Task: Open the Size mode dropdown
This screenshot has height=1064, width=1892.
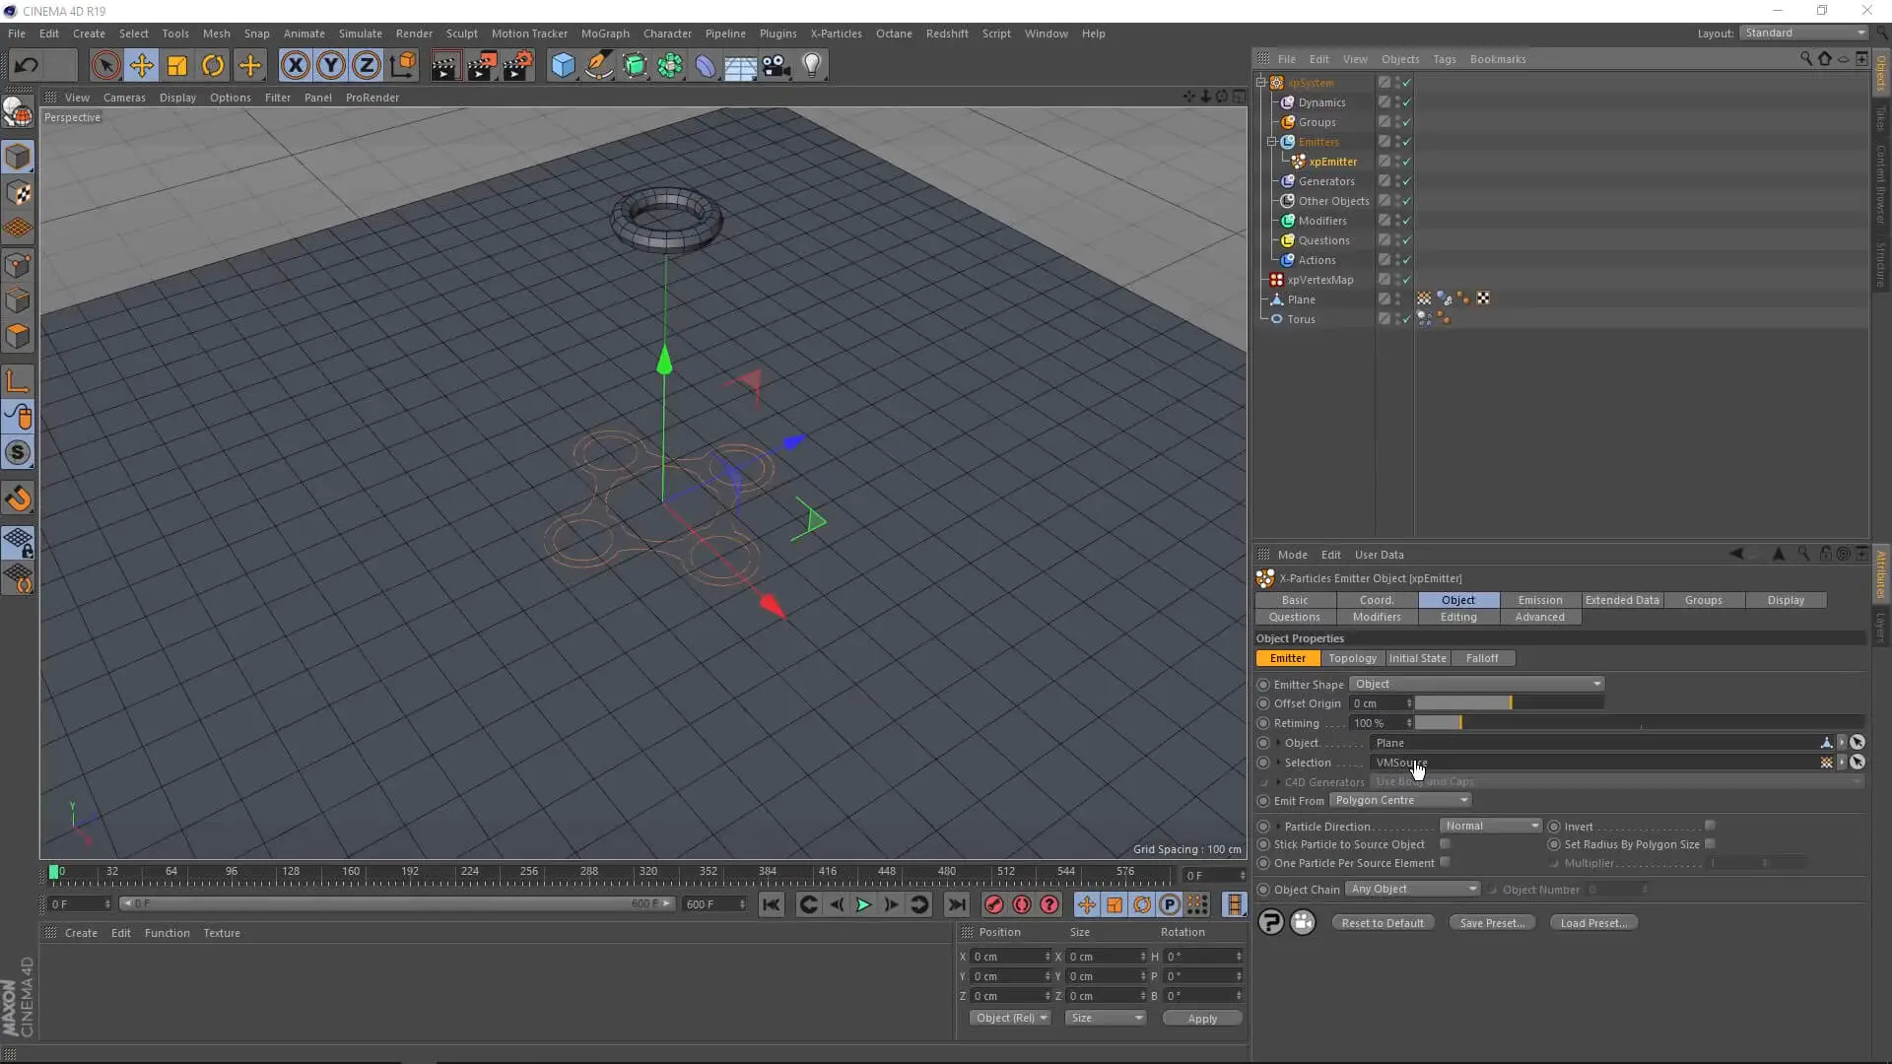Action: tap(1106, 1018)
